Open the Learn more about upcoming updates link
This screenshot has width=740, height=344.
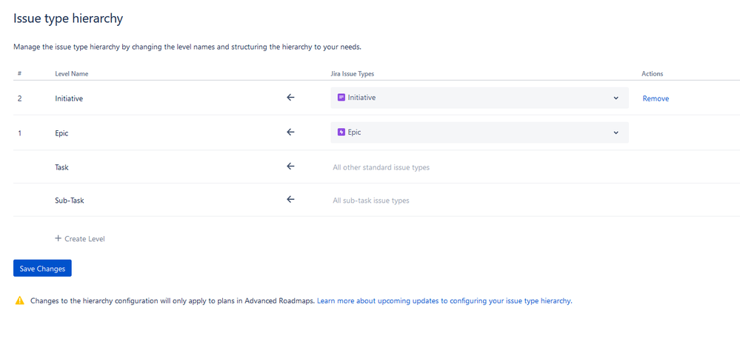pyautogui.click(x=444, y=300)
